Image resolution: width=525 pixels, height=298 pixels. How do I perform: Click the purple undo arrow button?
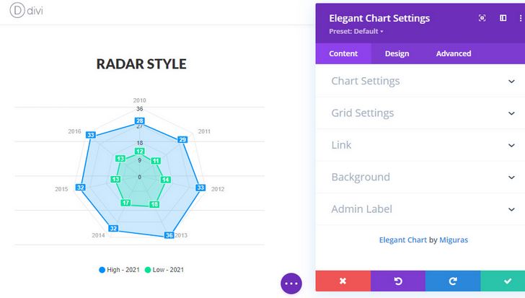(x=398, y=281)
